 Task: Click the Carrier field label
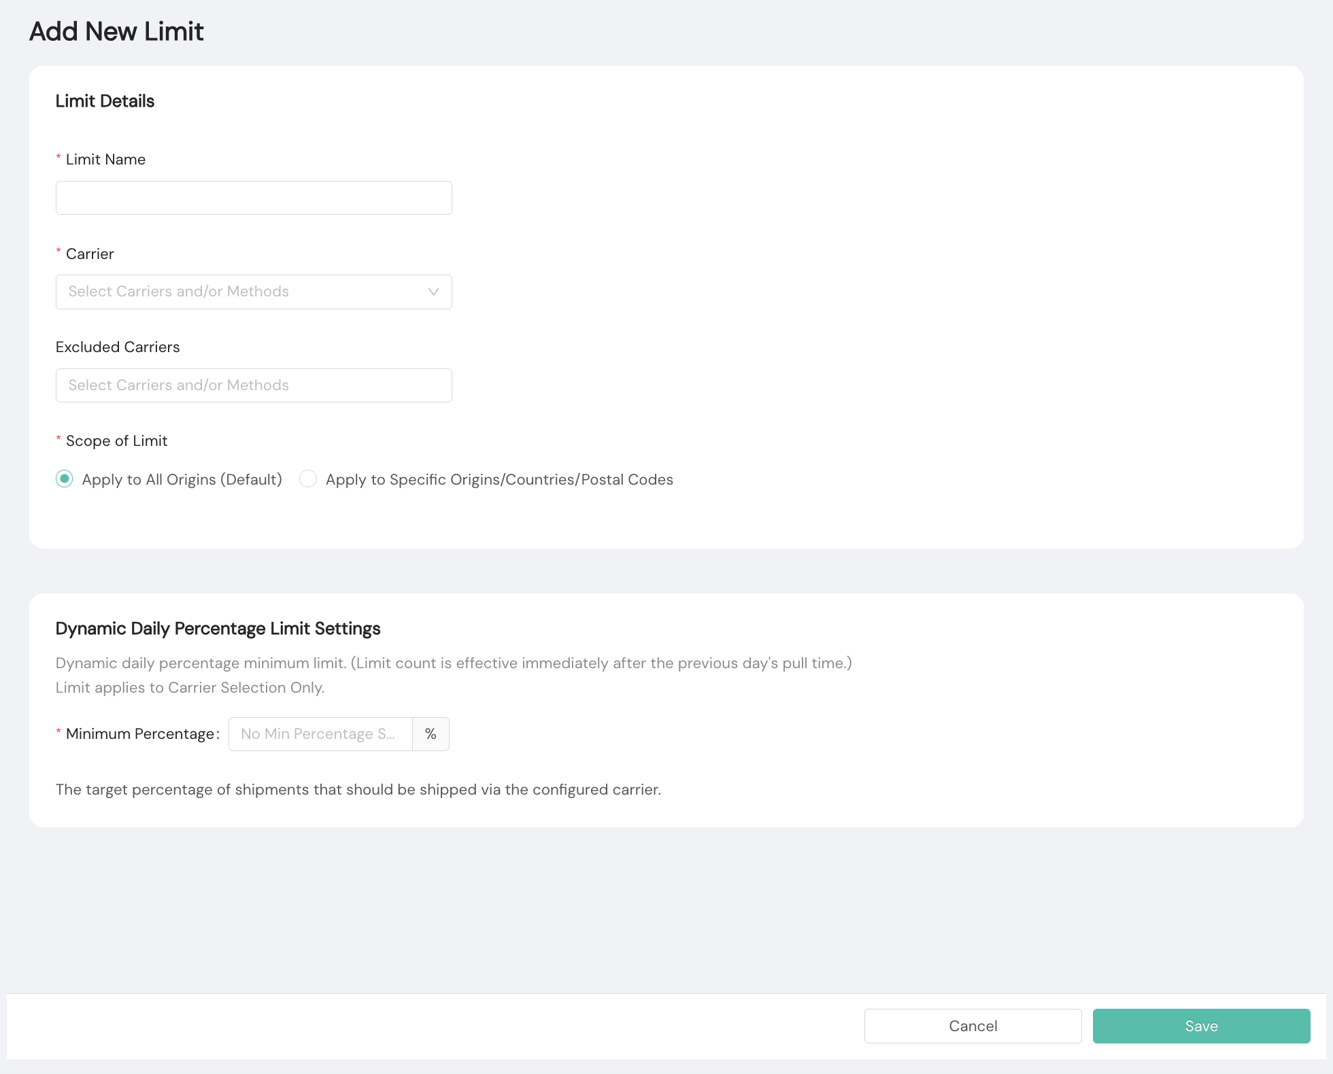point(90,254)
